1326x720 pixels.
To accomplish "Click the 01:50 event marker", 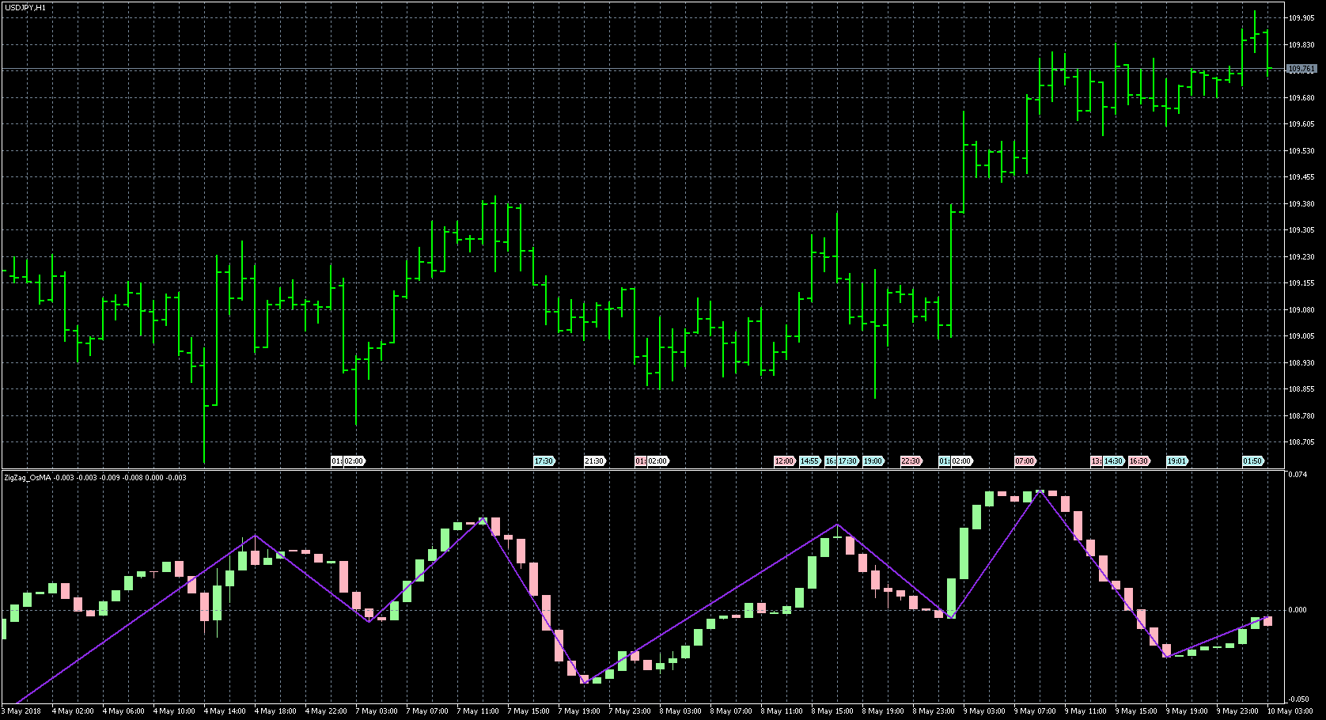I will pos(1252,461).
